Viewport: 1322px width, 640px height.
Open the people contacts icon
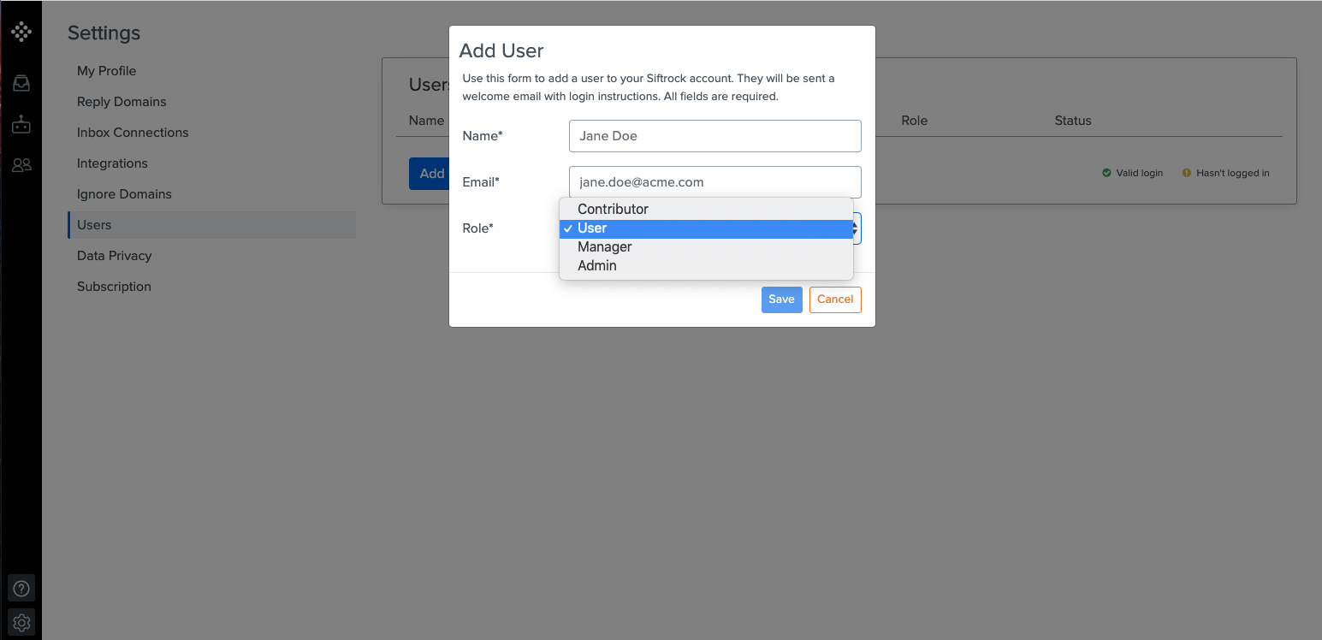[21, 165]
